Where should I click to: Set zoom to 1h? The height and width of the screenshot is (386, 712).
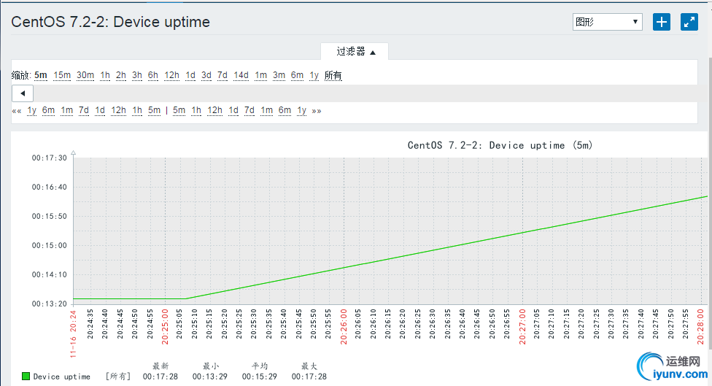point(105,75)
